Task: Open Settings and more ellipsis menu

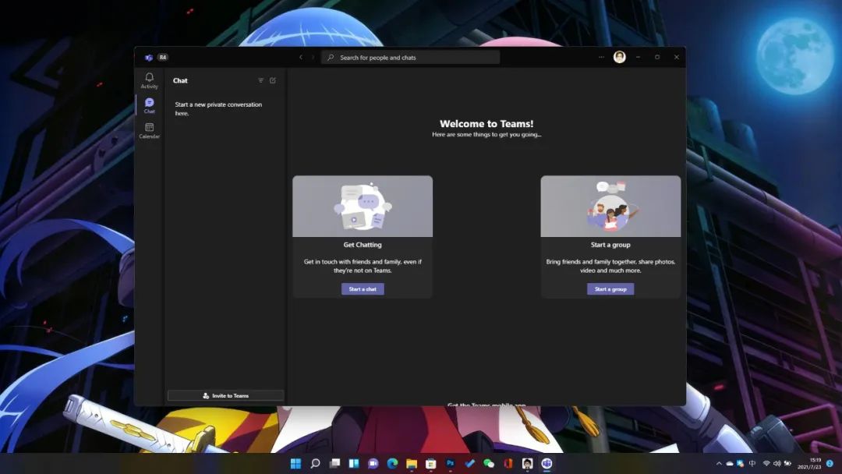Action: [601, 57]
